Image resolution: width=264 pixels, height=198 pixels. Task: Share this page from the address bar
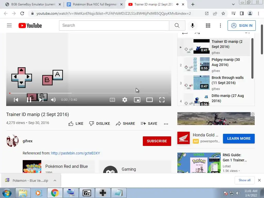coord(215,13)
